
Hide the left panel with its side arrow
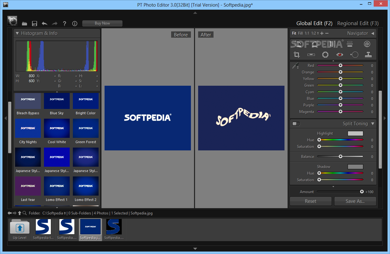(x=5, y=118)
